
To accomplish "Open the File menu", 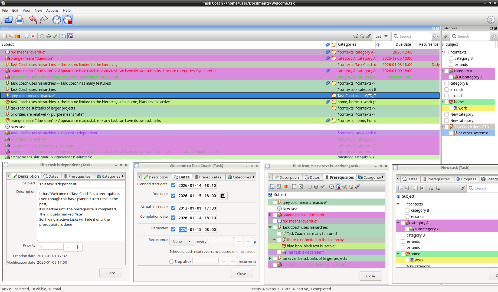I will pos(5,10).
